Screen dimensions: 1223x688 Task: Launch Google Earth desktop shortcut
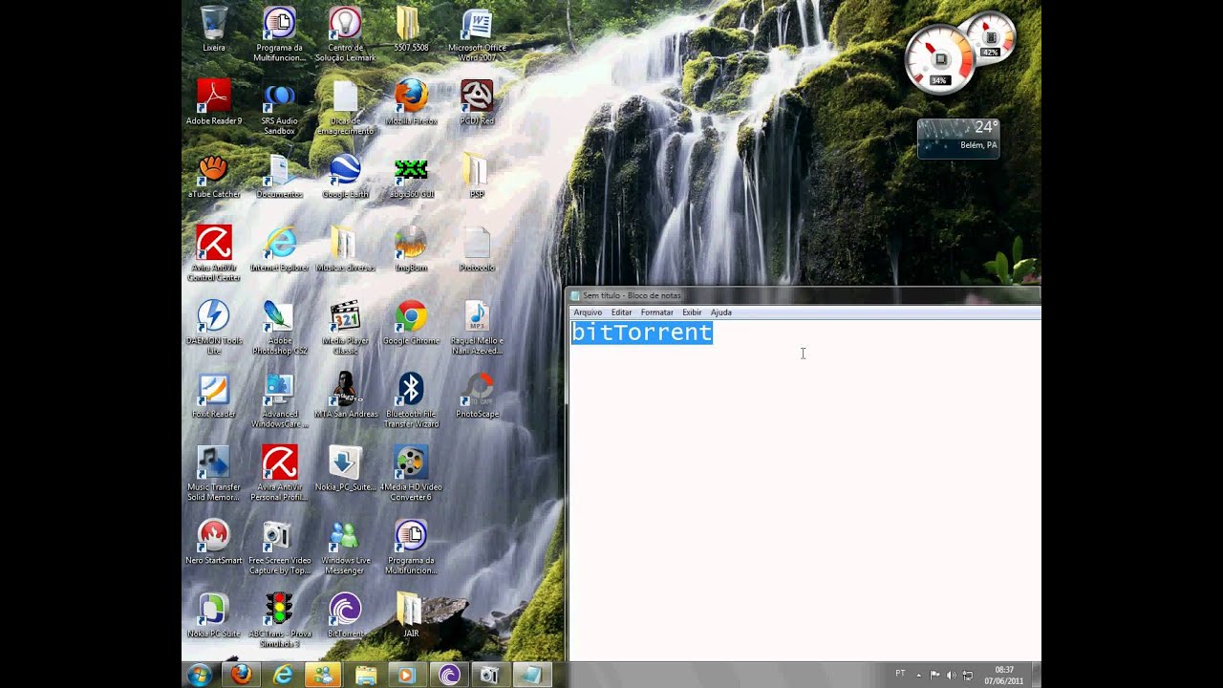(345, 177)
